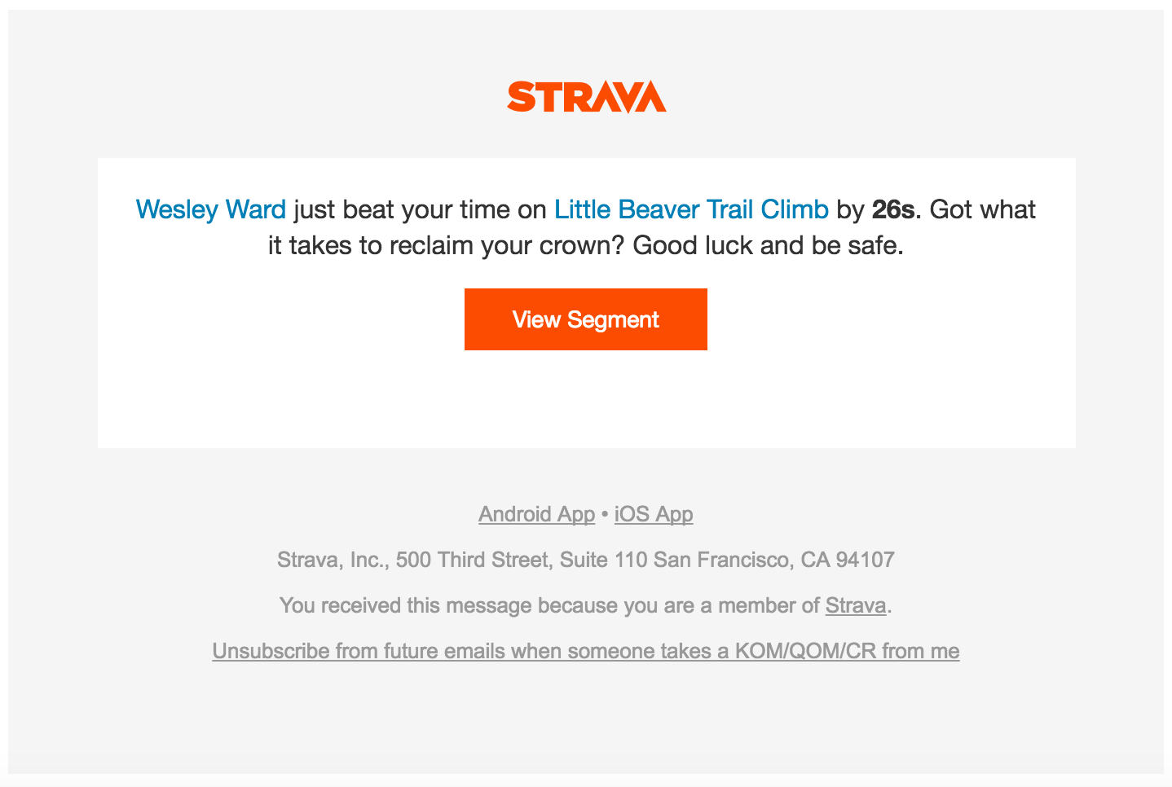Click the bold 26s time text
Viewport: 1172px width, 787px height.
pyautogui.click(x=892, y=209)
